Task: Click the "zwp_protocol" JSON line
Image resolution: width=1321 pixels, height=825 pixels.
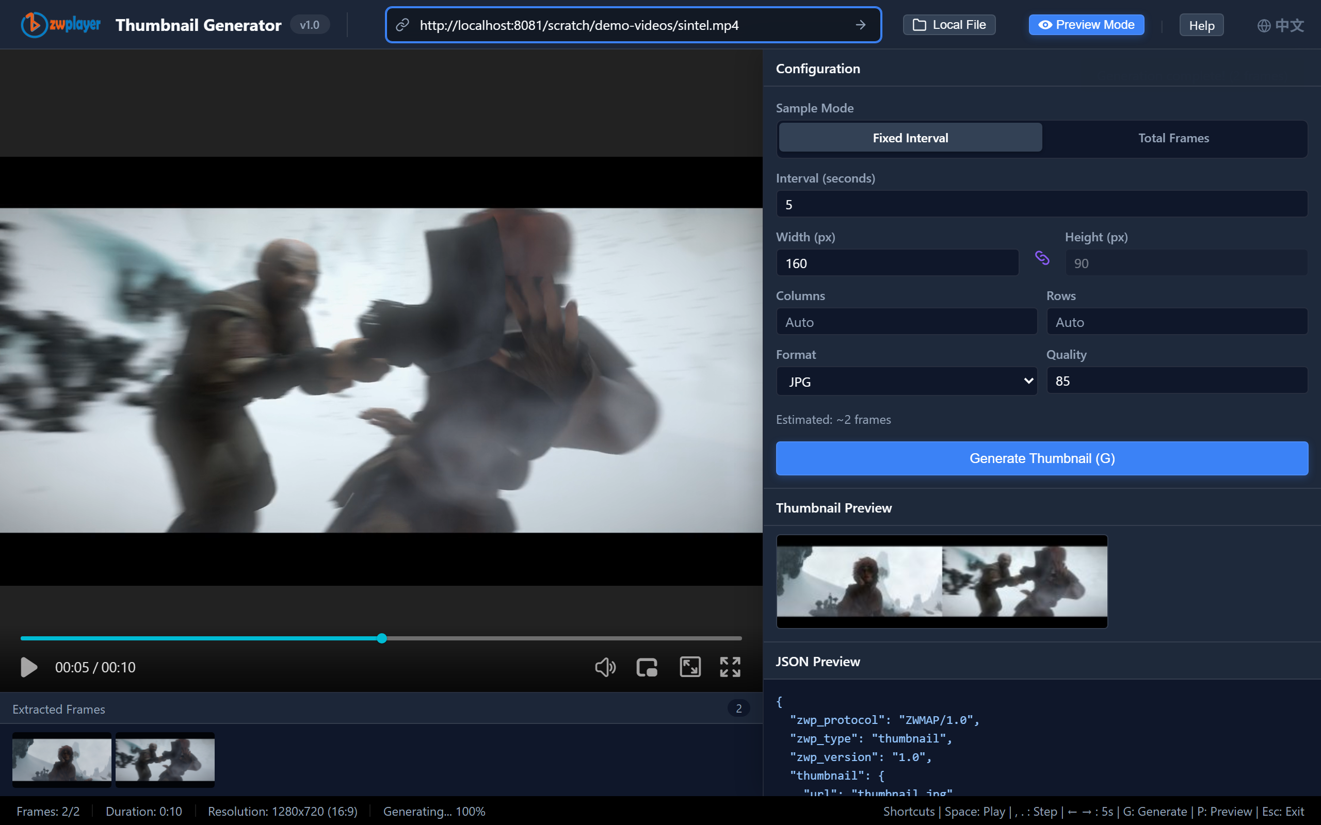Action: click(x=884, y=720)
